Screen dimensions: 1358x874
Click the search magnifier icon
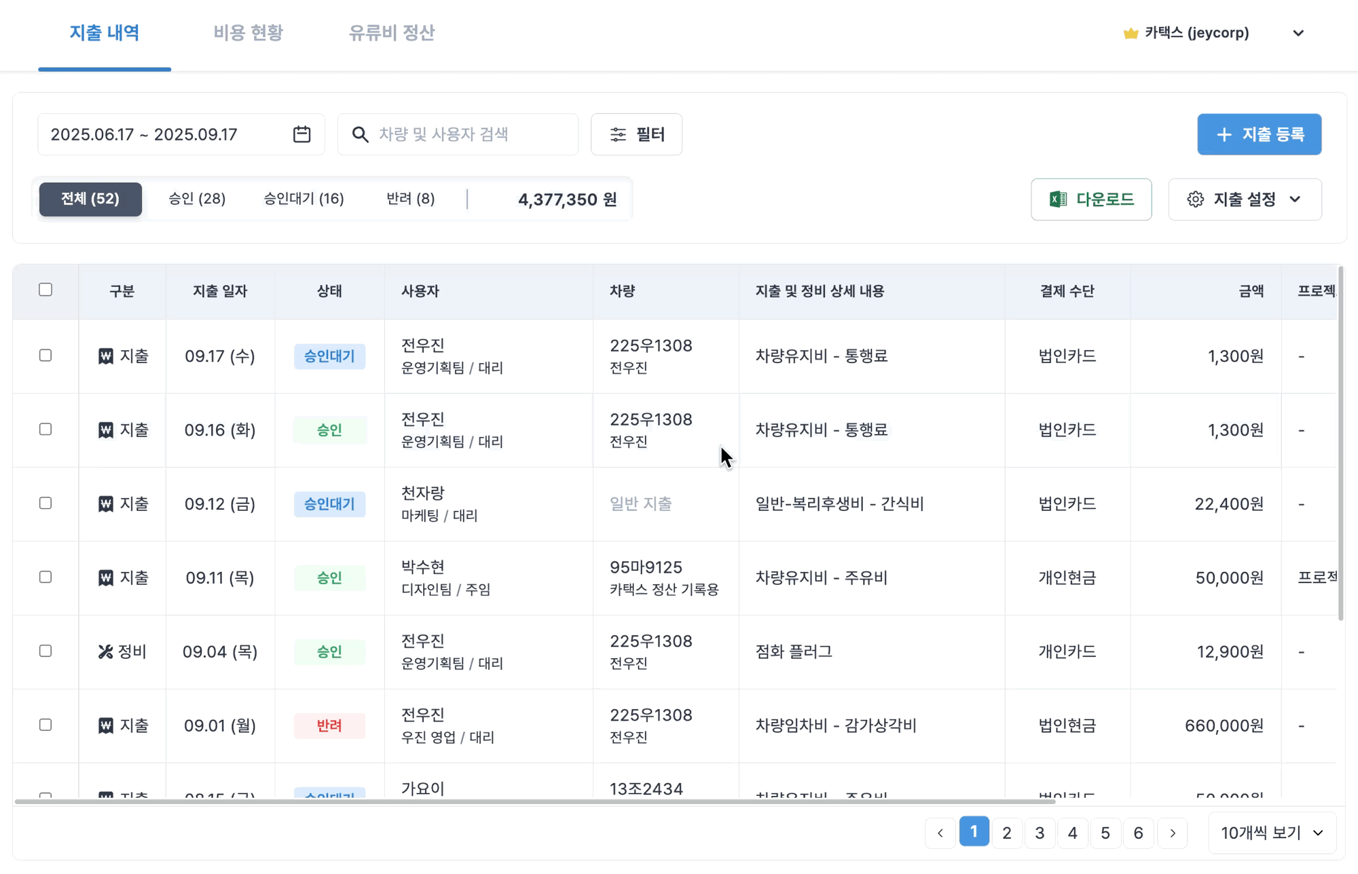click(x=361, y=134)
